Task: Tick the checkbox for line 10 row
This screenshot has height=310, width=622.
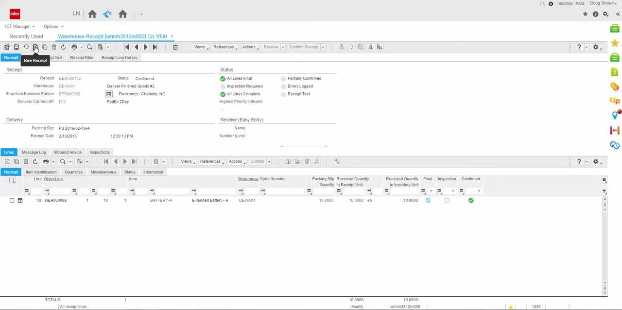Action: [12, 200]
